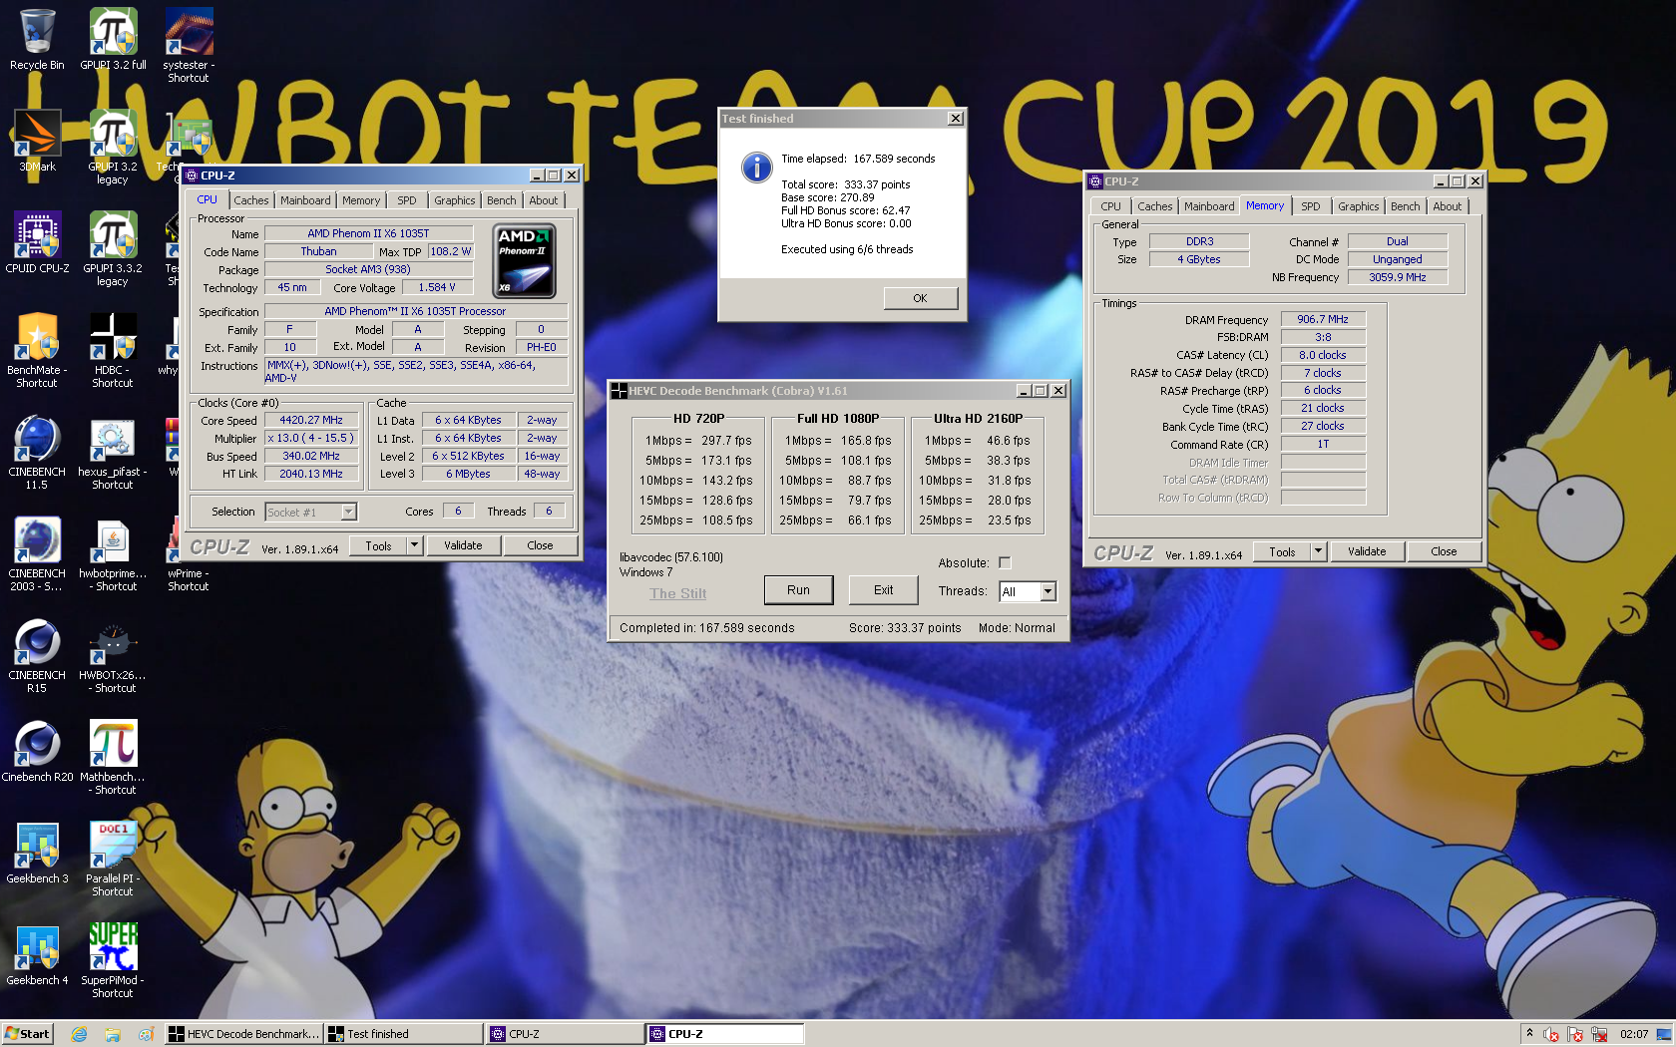Open Windows Explorer folder in quick launch
The height and width of the screenshot is (1047, 1676).
(x=113, y=1034)
